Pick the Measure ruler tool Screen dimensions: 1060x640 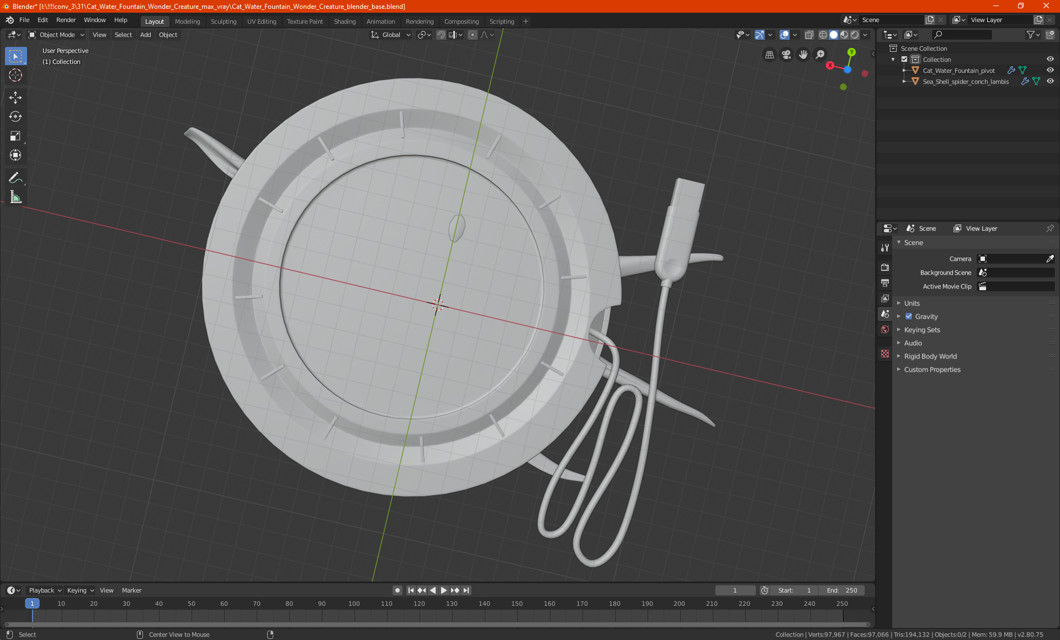point(15,197)
